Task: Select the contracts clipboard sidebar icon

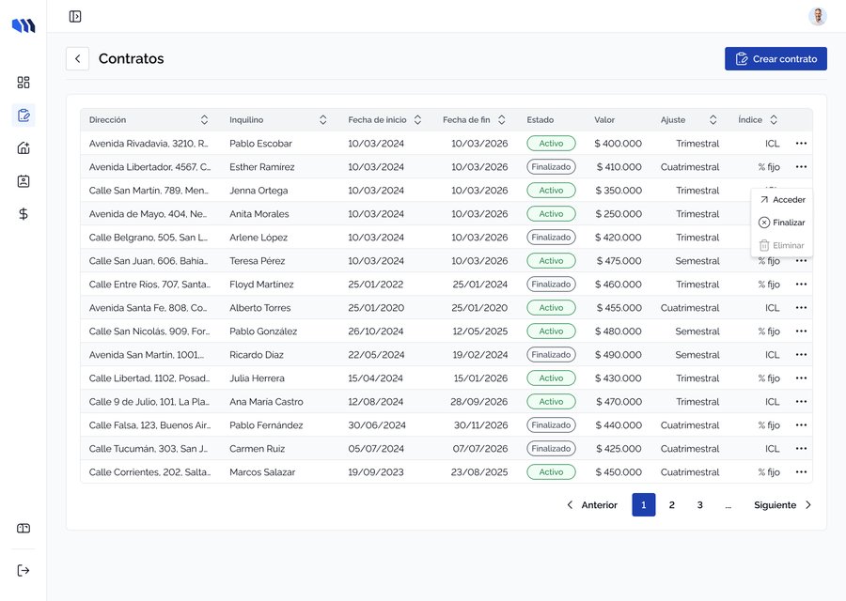Action: pyautogui.click(x=23, y=116)
